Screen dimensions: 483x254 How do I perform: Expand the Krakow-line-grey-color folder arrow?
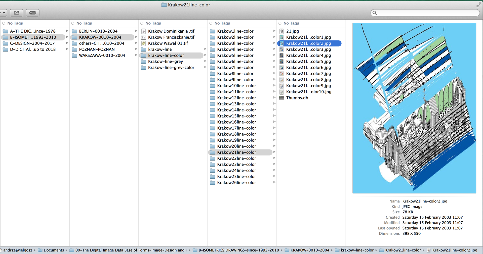tap(205, 67)
